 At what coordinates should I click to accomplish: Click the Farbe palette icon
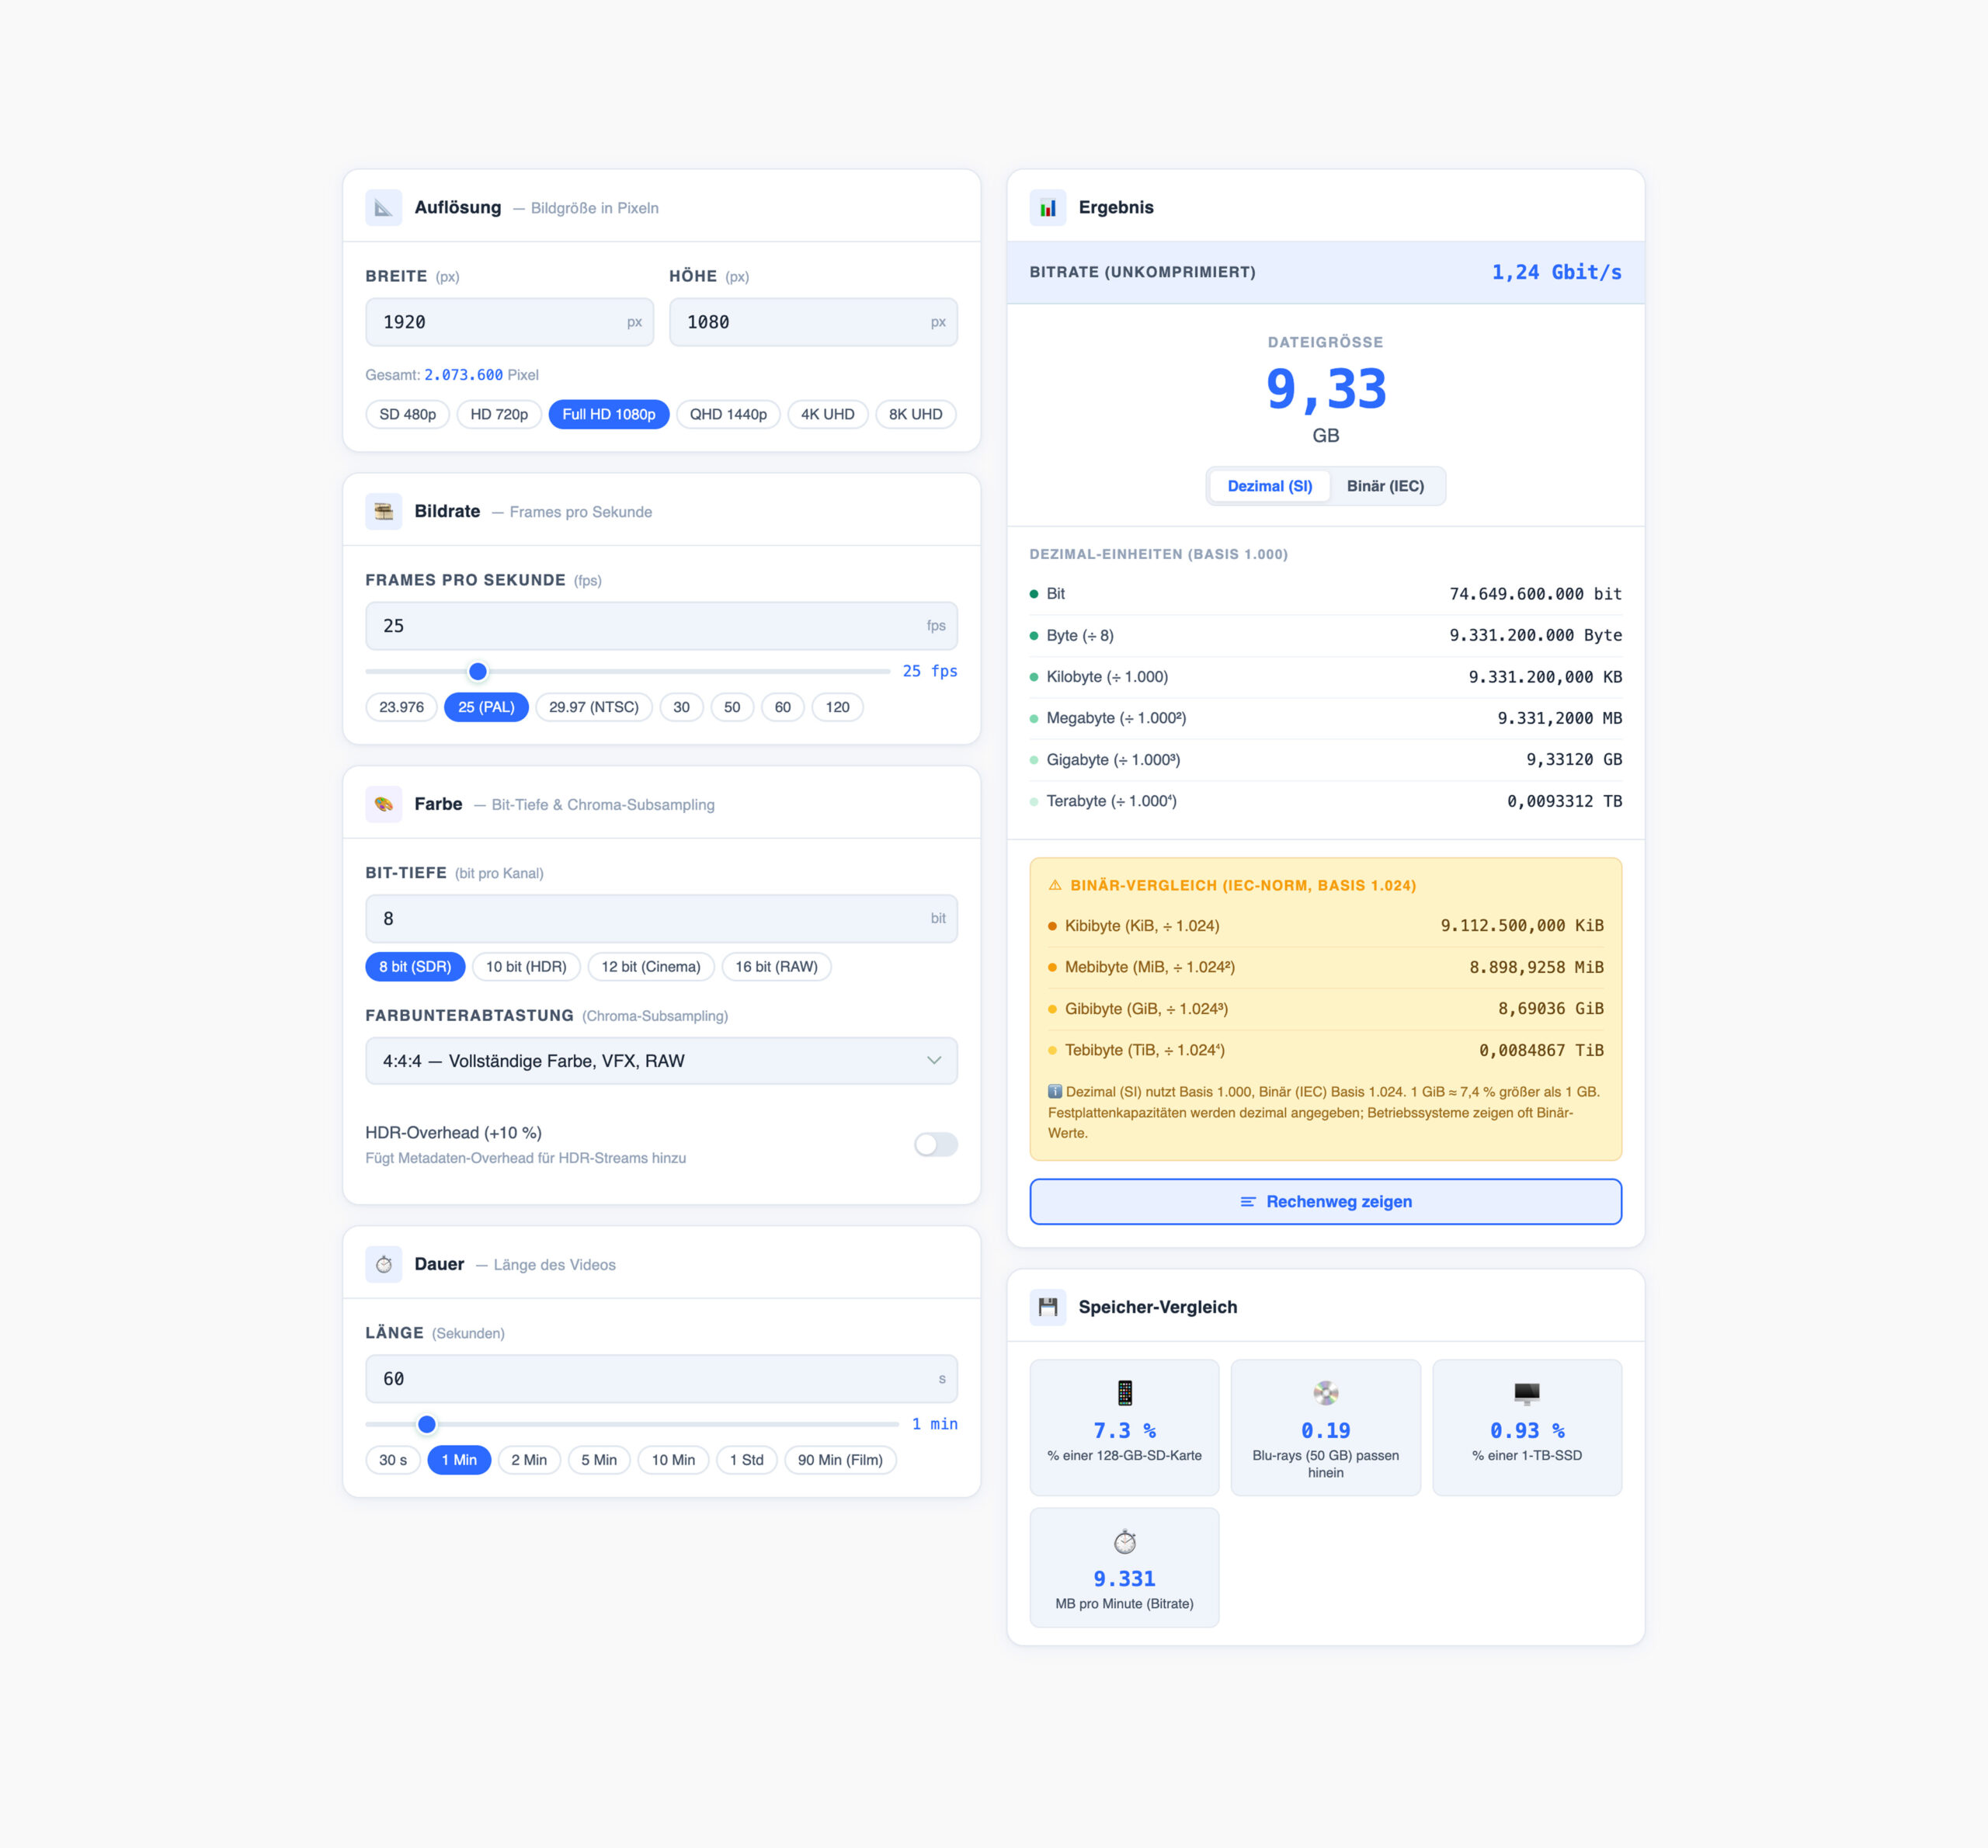pyautogui.click(x=383, y=804)
